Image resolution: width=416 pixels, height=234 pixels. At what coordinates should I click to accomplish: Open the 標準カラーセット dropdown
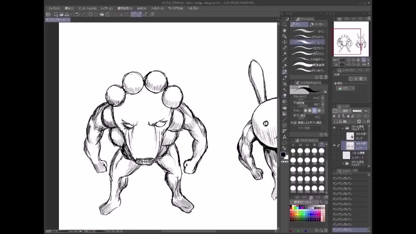tap(304, 202)
